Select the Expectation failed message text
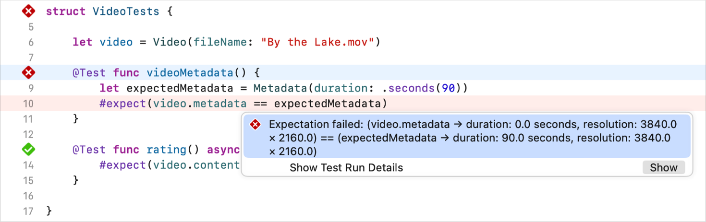Viewport: 706px width, 222px height. (x=473, y=138)
